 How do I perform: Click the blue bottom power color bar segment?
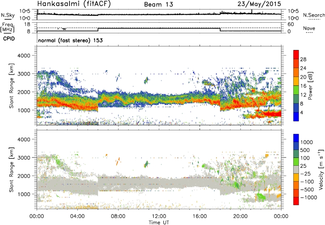click(296, 117)
